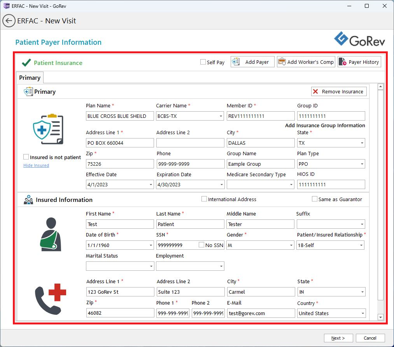The height and width of the screenshot is (347, 394).
Task: Click the Plan Name input field
Action: (x=120, y=116)
